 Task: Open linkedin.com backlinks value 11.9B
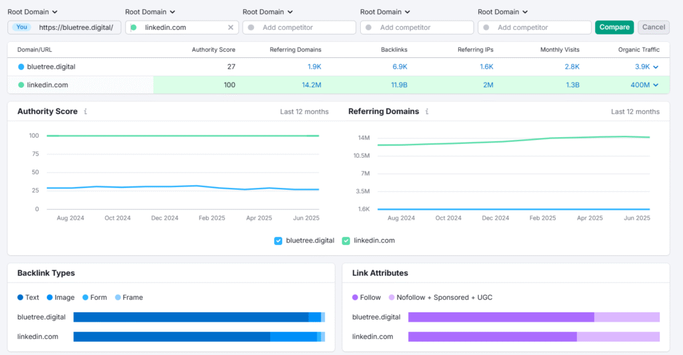pos(399,85)
